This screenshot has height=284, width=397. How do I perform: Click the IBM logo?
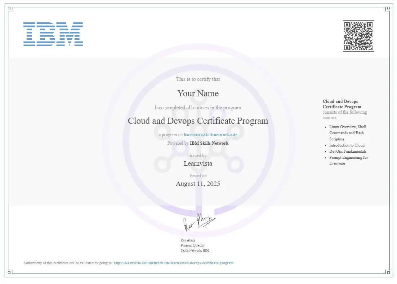[53, 34]
